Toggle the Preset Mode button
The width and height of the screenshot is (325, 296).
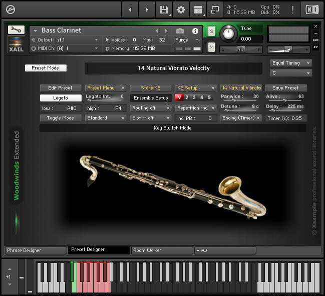[46, 68]
